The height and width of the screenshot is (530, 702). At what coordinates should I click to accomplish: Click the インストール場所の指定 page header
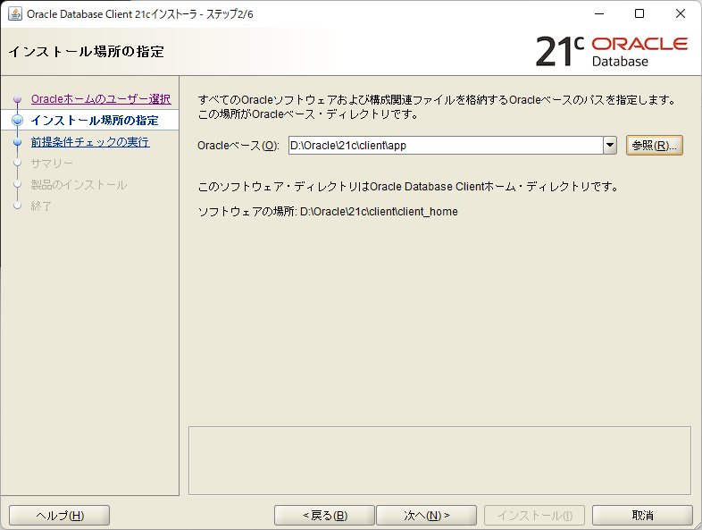(x=87, y=52)
